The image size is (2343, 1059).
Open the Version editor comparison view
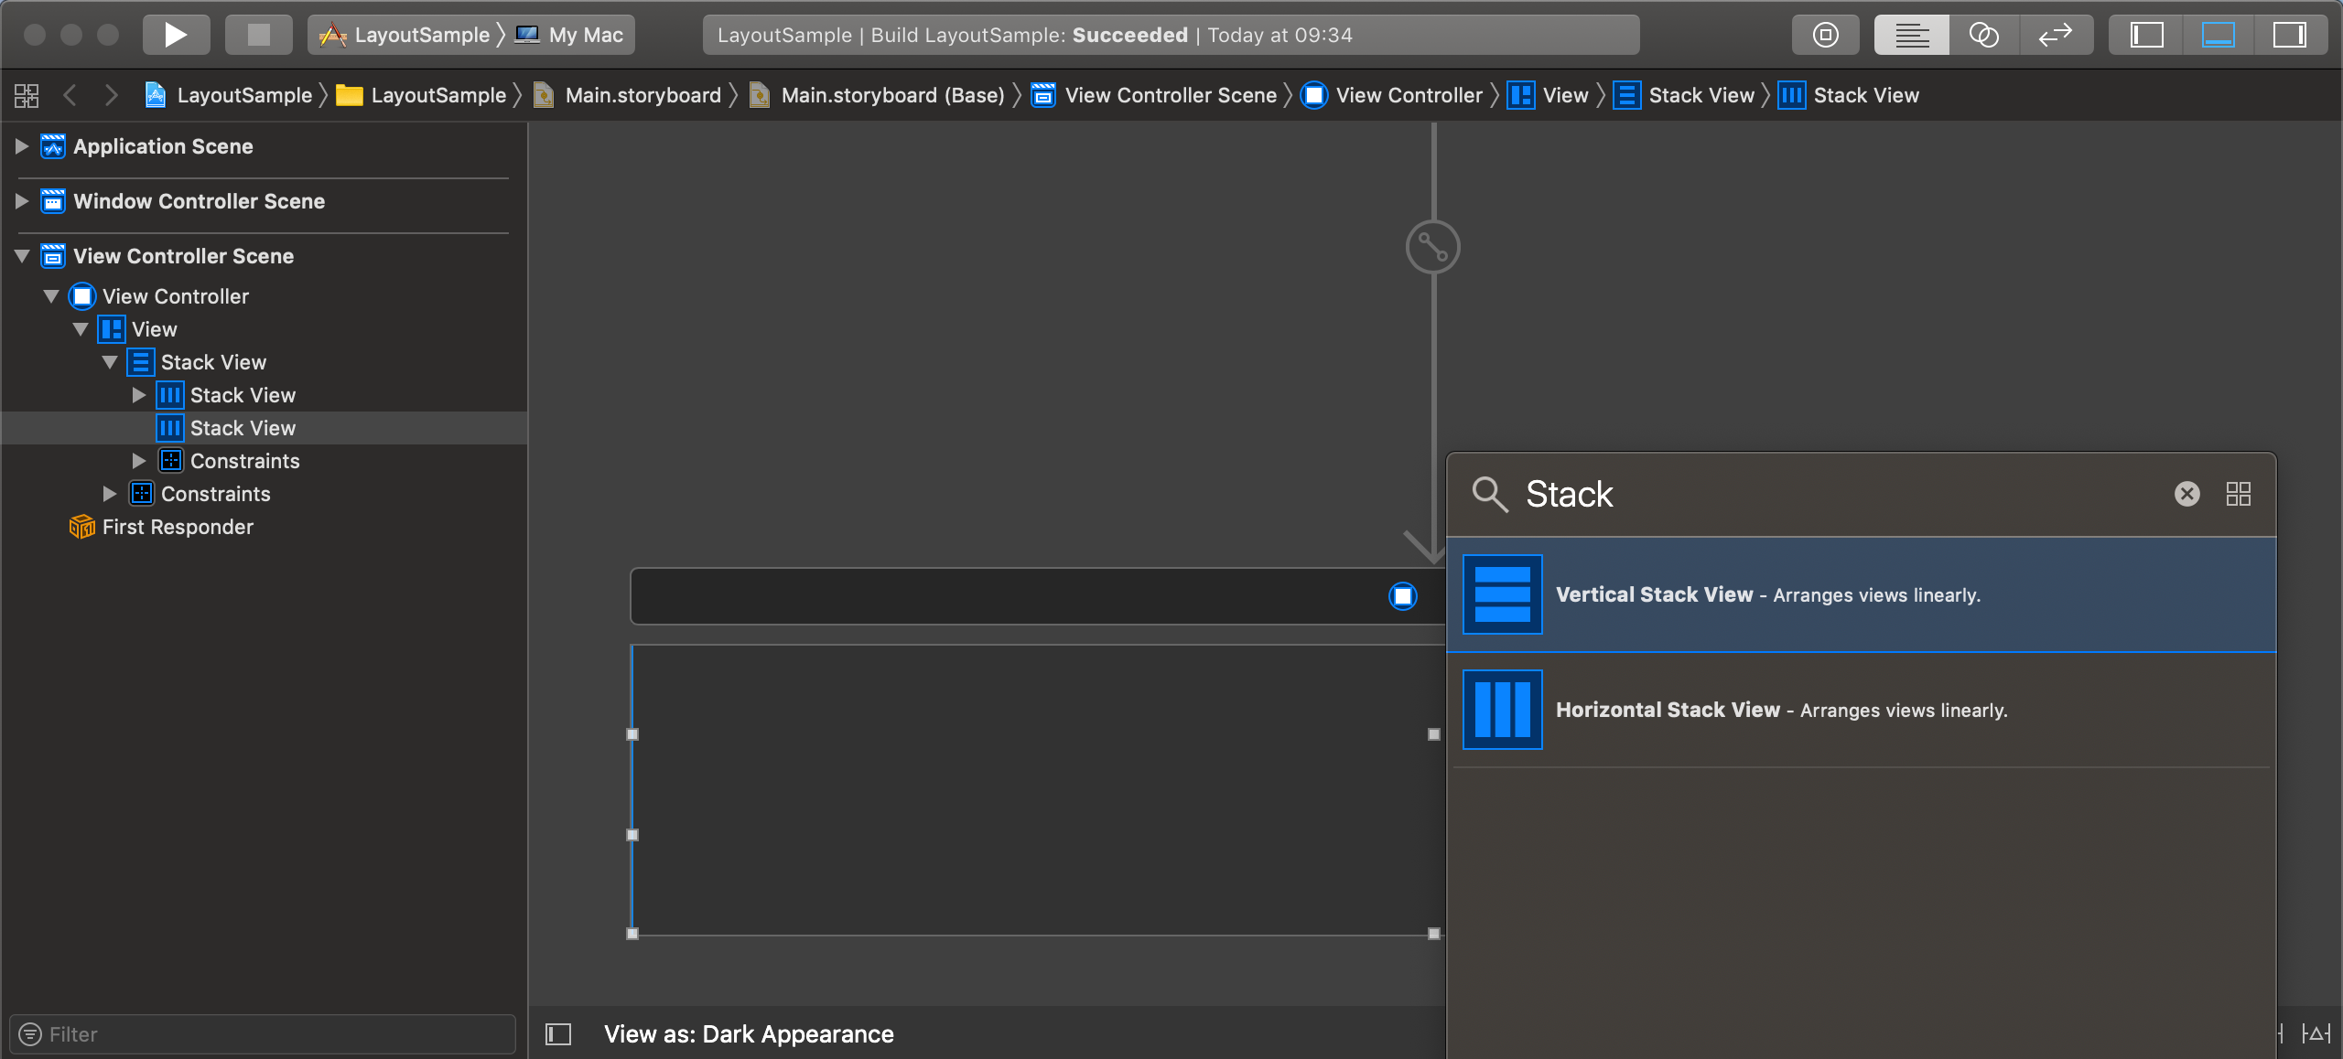tap(2056, 34)
